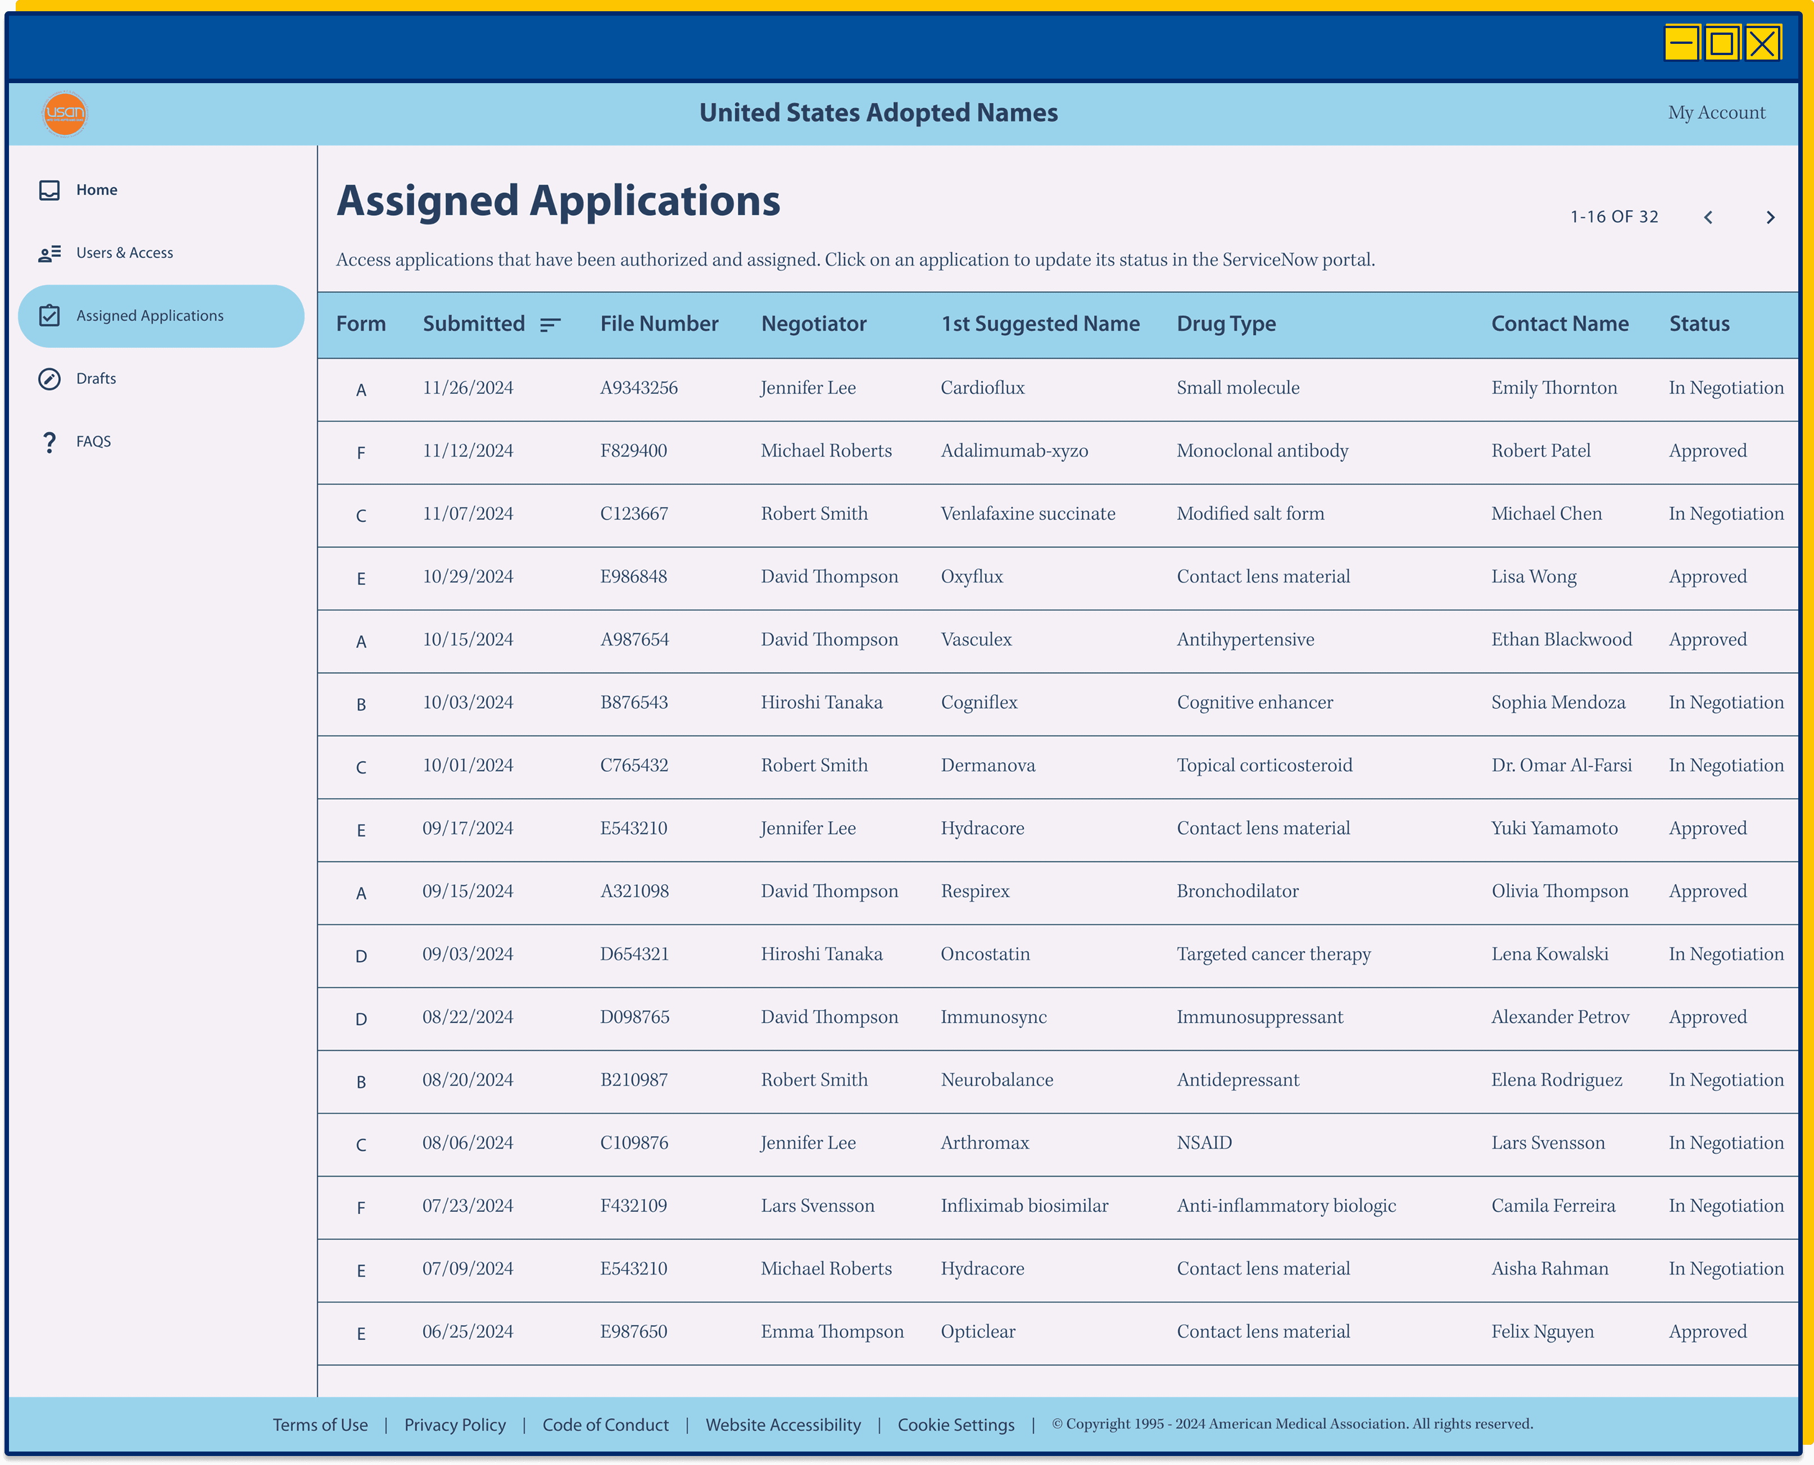
Task: Open Terms of Use link
Action: (x=320, y=1425)
